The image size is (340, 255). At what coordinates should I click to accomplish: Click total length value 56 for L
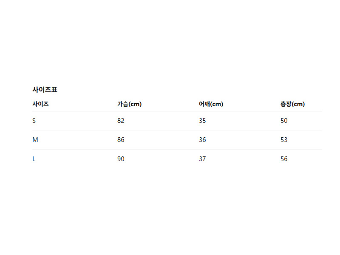(x=284, y=159)
